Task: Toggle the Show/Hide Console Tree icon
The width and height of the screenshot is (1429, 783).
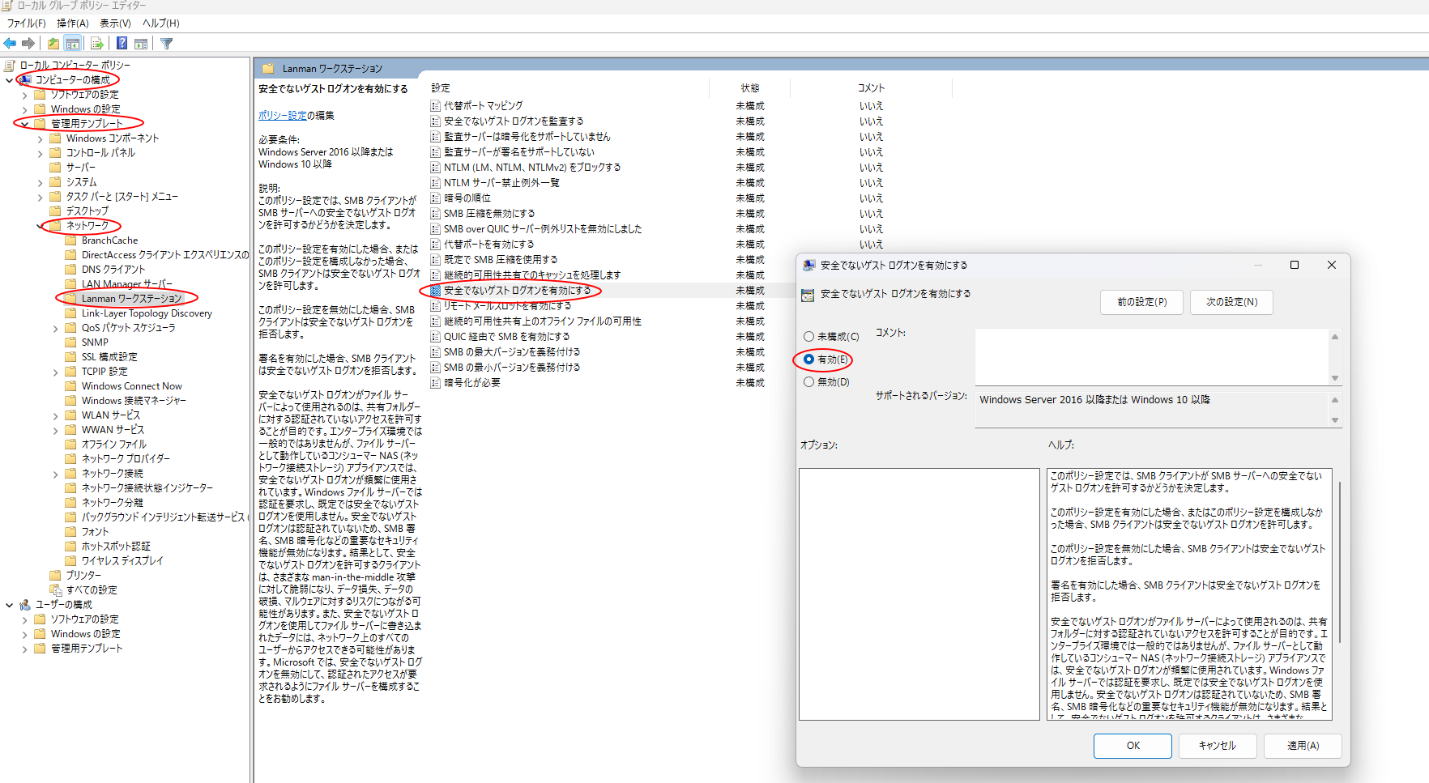Action: [73, 44]
